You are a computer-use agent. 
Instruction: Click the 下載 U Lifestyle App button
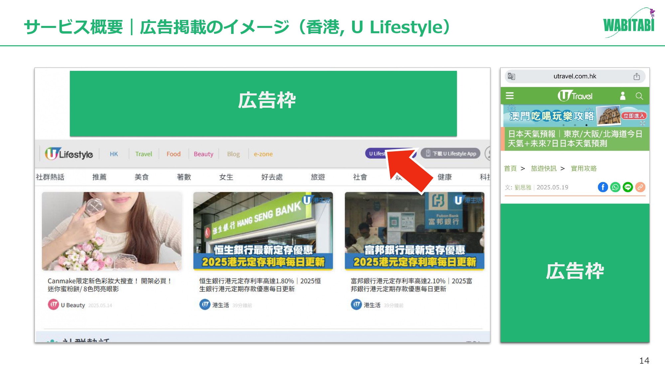(x=451, y=153)
